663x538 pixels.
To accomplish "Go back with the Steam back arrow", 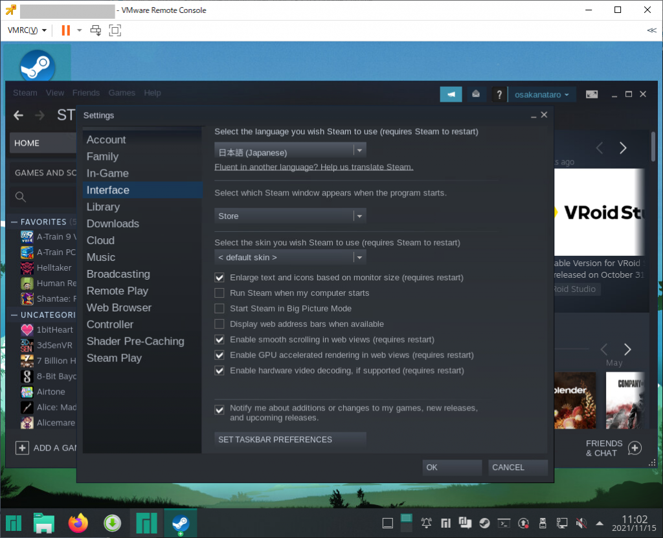I will click(18, 115).
